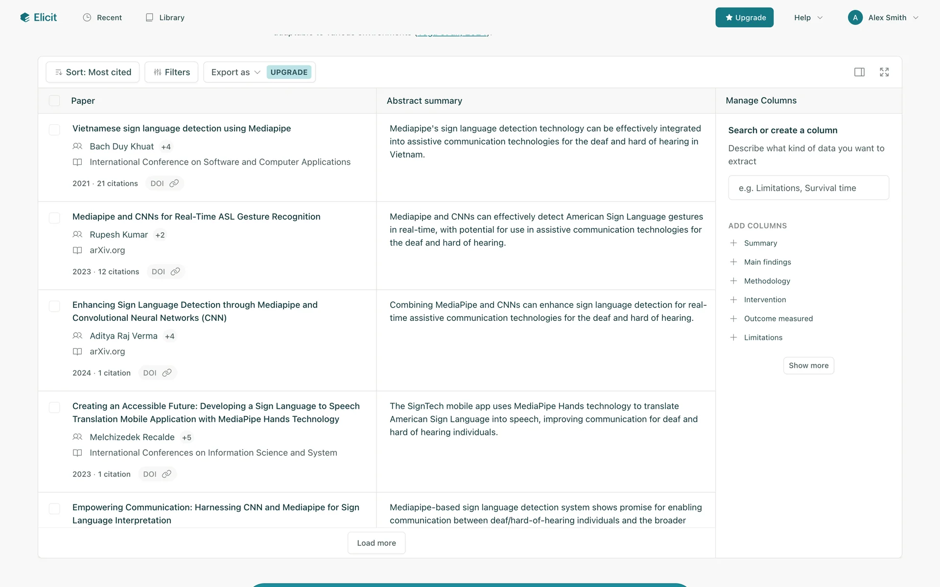Focus the search or create column field
The width and height of the screenshot is (940, 587).
(x=808, y=188)
